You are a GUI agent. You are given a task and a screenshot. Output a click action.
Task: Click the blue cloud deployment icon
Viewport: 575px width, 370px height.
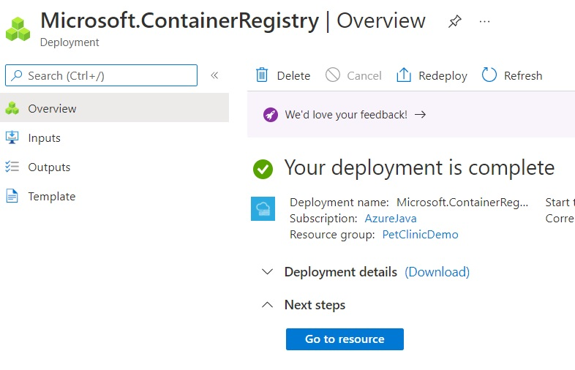pyautogui.click(x=263, y=209)
